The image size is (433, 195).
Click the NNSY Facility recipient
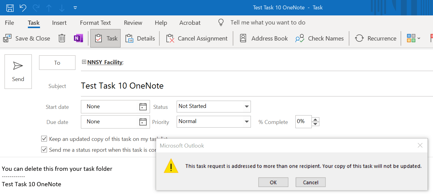coord(105,62)
